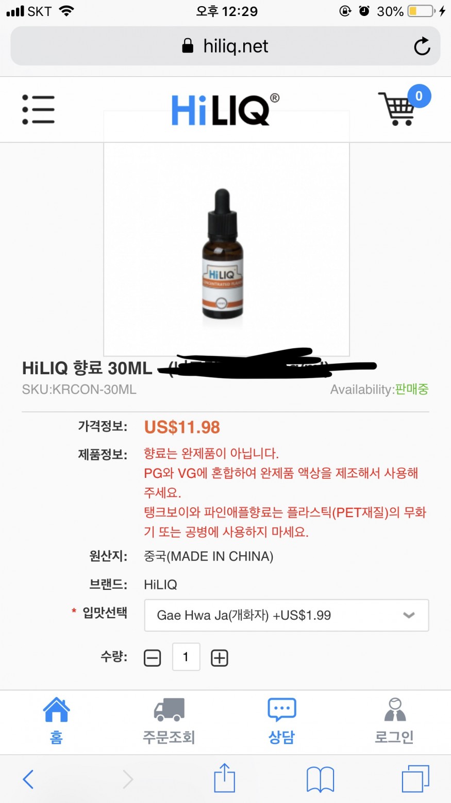Open the shopping cart icon

coord(396,109)
